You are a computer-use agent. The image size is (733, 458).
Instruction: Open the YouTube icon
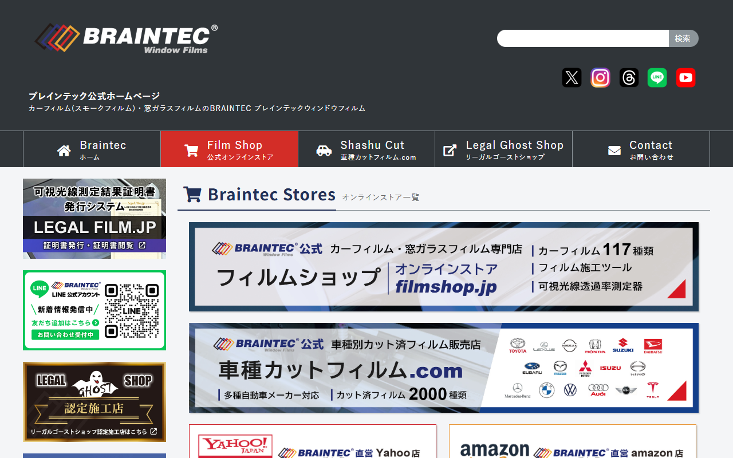(x=685, y=77)
